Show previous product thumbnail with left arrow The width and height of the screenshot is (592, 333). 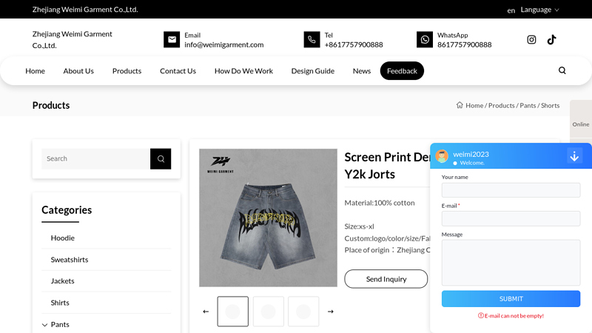[x=206, y=312]
